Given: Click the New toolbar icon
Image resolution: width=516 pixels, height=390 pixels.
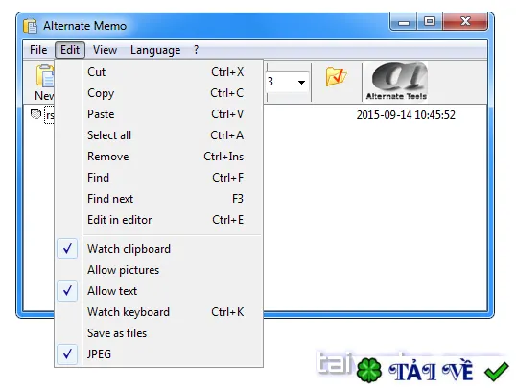Looking at the screenshot, I should (x=44, y=83).
